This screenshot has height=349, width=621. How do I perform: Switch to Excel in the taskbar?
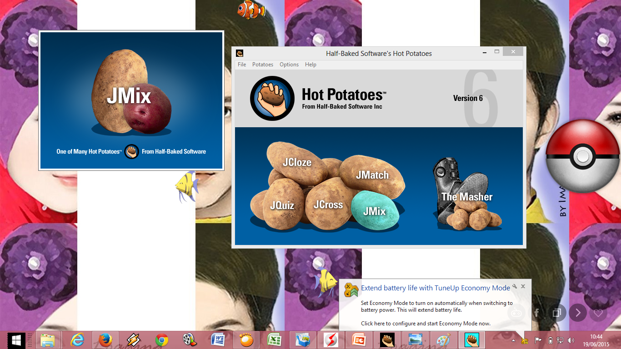tap(275, 340)
